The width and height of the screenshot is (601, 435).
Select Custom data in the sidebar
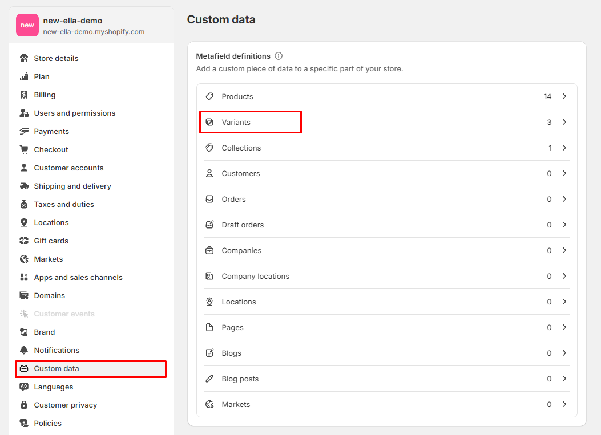point(57,368)
